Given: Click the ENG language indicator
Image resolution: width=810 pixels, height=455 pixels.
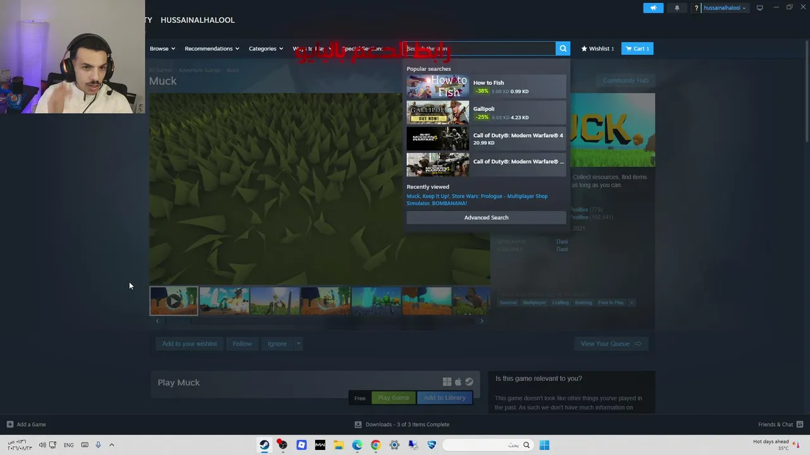Looking at the screenshot, I should coord(68,445).
